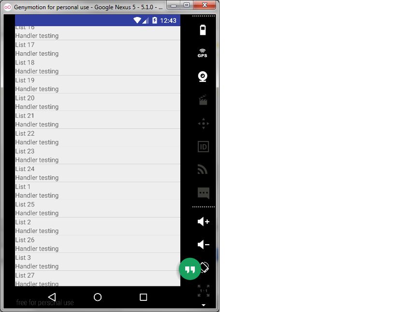The height and width of the screenshot is (312, 396).
Task: Click the volume up button
Action: (203, 222)
